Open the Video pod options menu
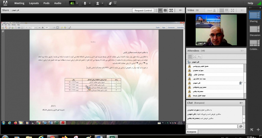Screen dimensions: 262x138 [242, 10]
